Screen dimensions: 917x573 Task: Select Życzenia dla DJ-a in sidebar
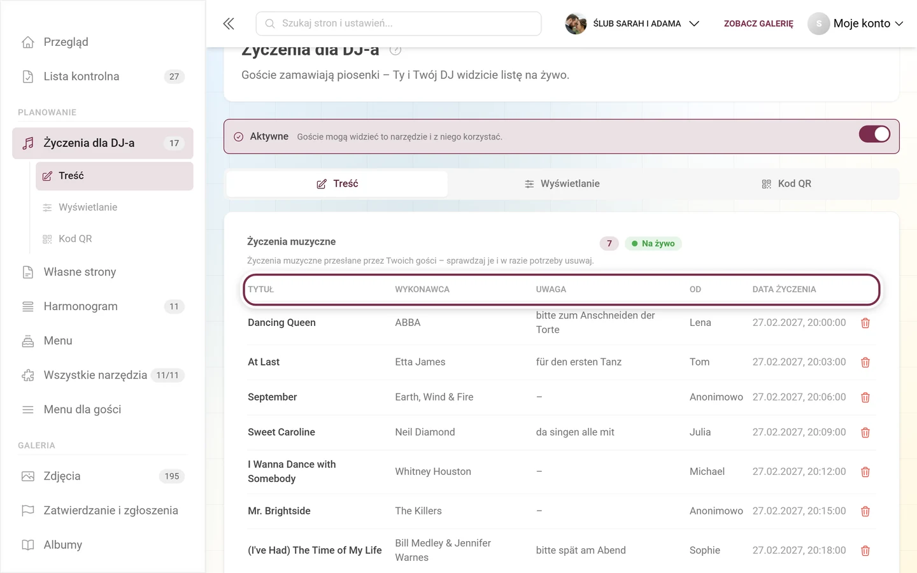103,143
